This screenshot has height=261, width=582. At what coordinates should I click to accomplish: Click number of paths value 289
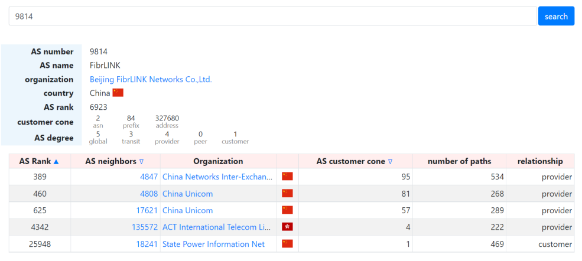coord(497,211)
